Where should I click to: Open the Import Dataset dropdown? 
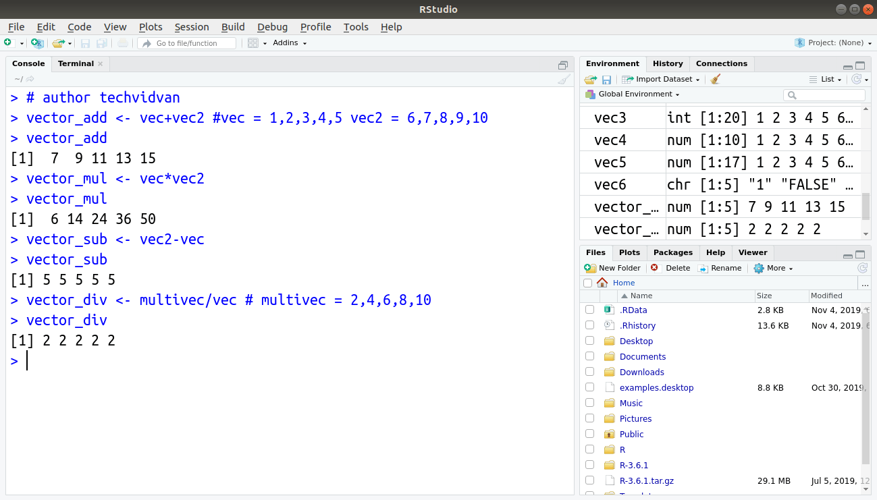(x=660, y=79)
